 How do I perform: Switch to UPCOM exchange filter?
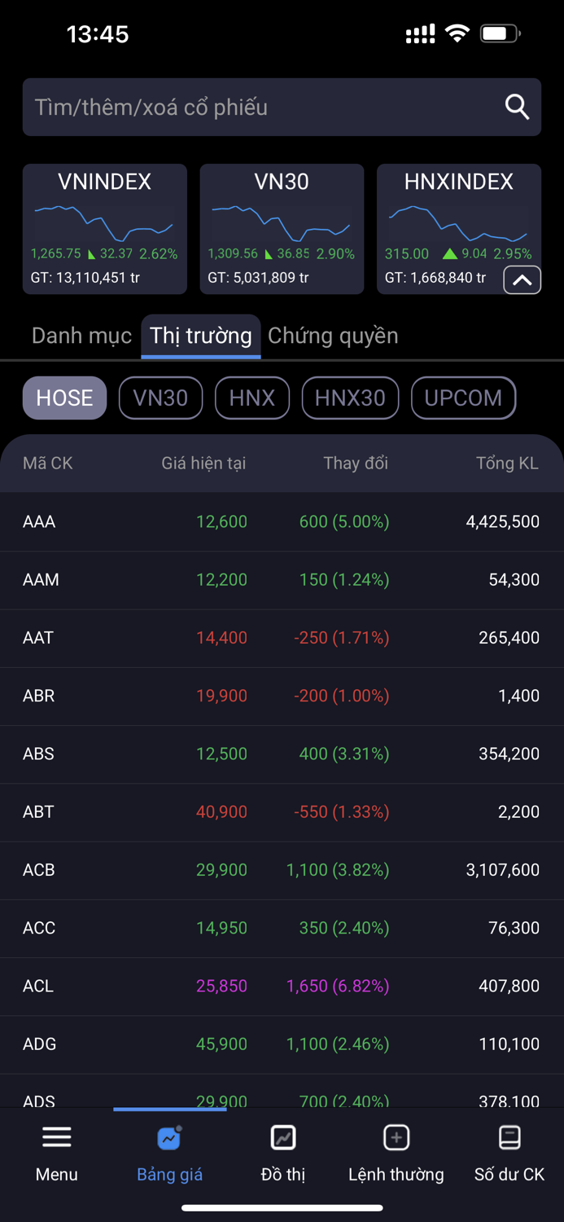tap(463, 398)
